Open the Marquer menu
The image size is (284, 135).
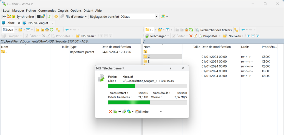[18, 11]
